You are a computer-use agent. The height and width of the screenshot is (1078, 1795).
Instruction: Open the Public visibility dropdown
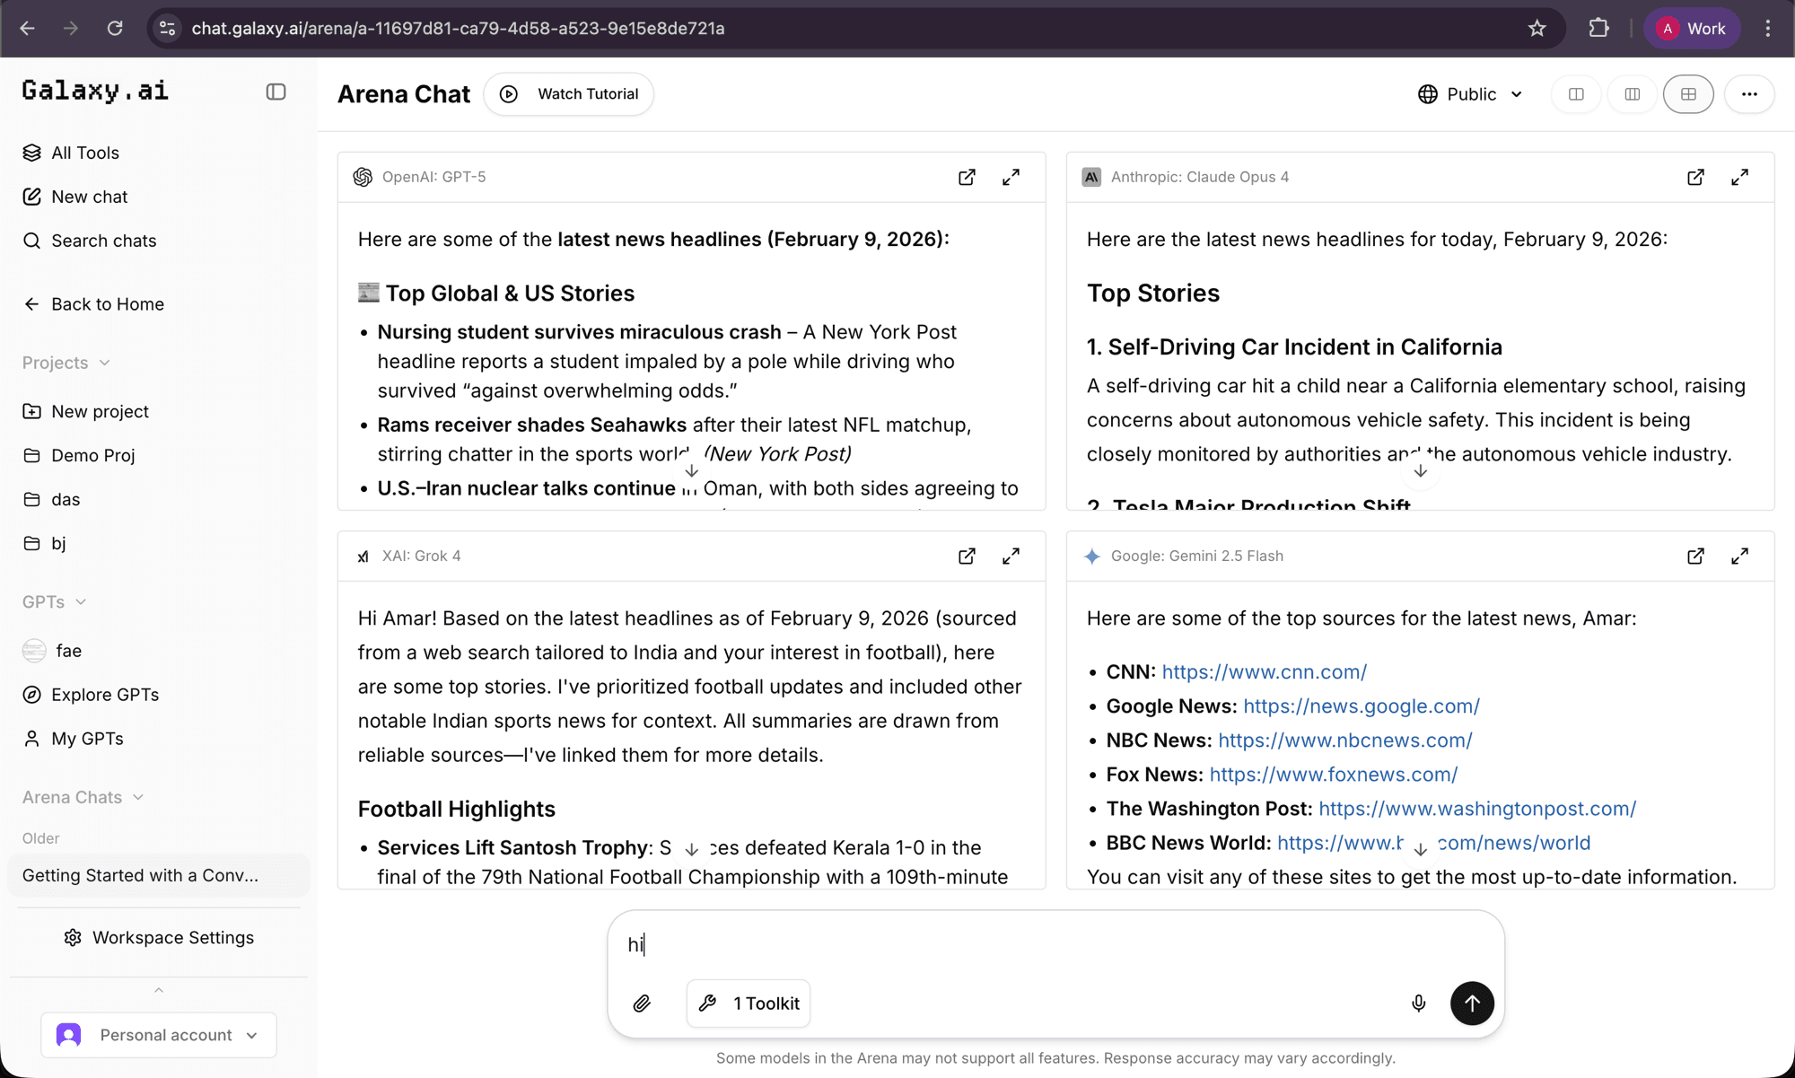click(1470, 94)
